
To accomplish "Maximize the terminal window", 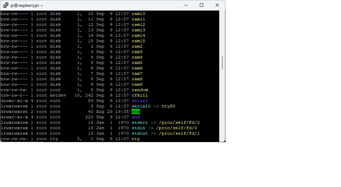I will click(x=202, y=5).
